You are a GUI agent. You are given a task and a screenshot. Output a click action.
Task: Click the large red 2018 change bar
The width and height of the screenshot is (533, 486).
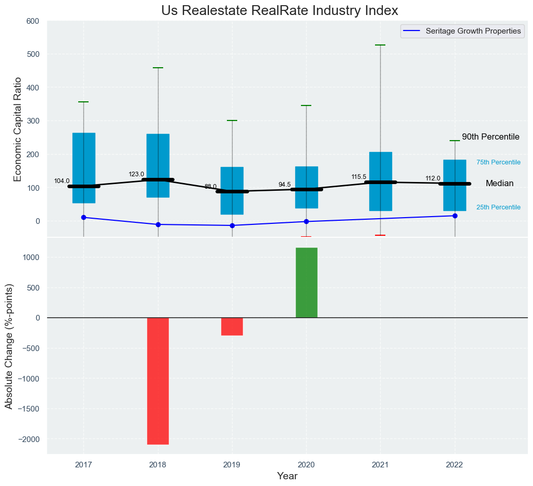click(x=158, y=381)
